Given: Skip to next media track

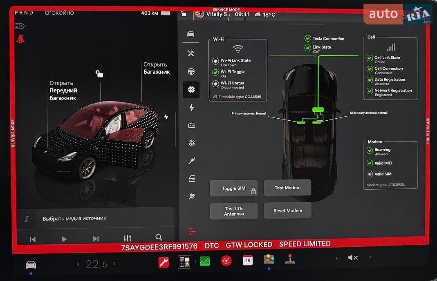Looking at the screenshot, I should (96, 239).
